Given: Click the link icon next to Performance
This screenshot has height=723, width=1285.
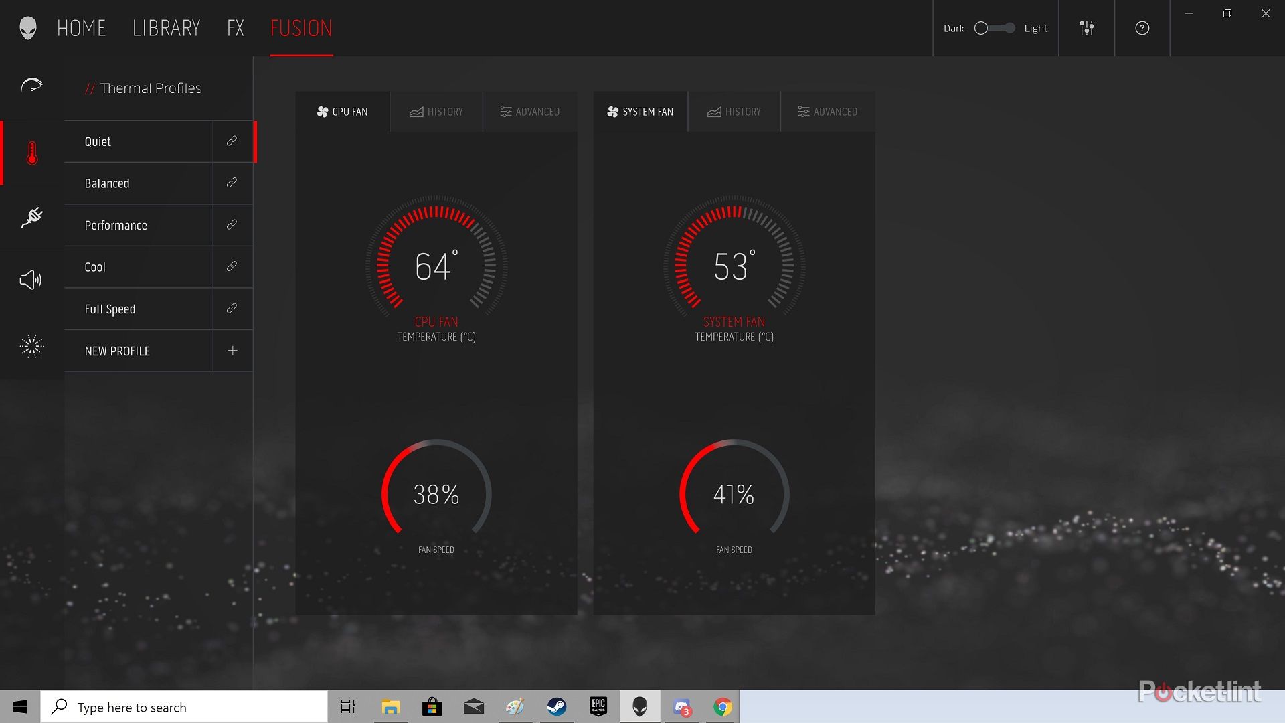Looking at the screenshot, I should pos(232,225).
